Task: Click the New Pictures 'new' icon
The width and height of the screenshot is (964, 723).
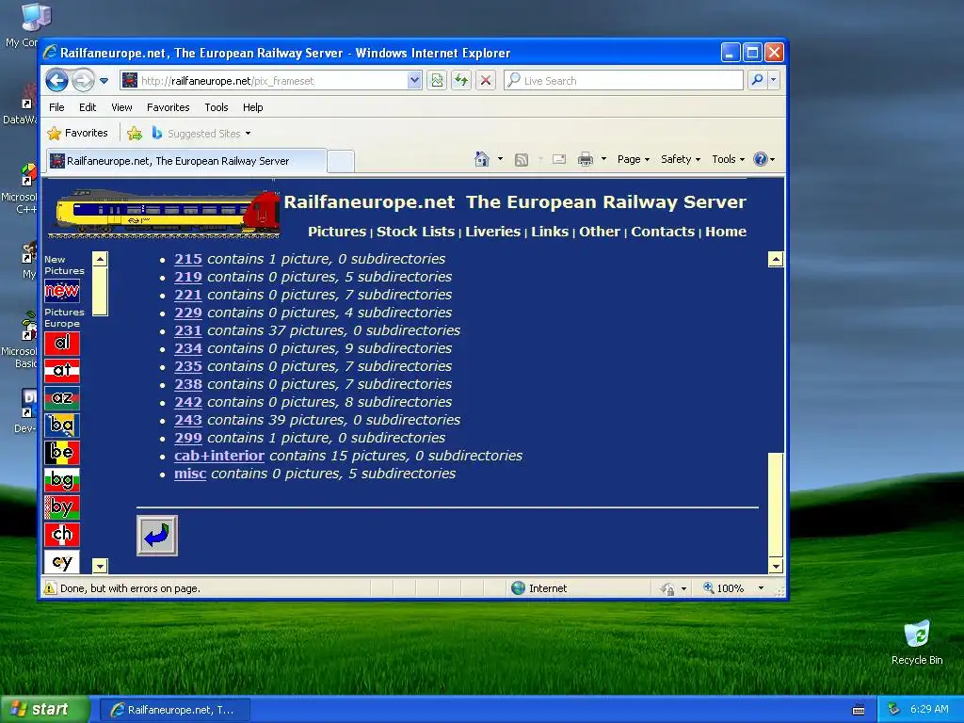Action: (62, 291)
